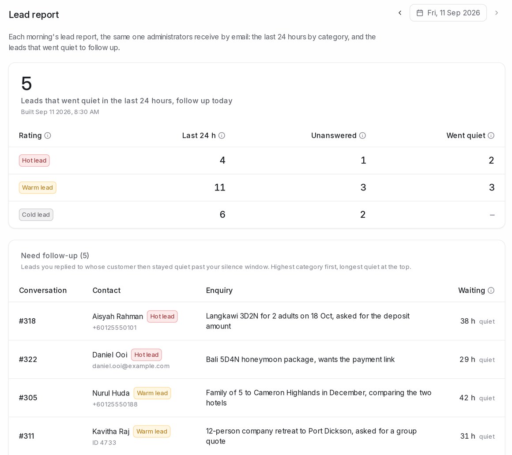Select contact Daniel Ooi
The image size is (512, 455).
click(x=110, y=354)
